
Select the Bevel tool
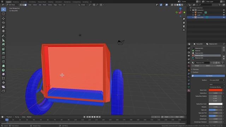click(x=4, y=53)
